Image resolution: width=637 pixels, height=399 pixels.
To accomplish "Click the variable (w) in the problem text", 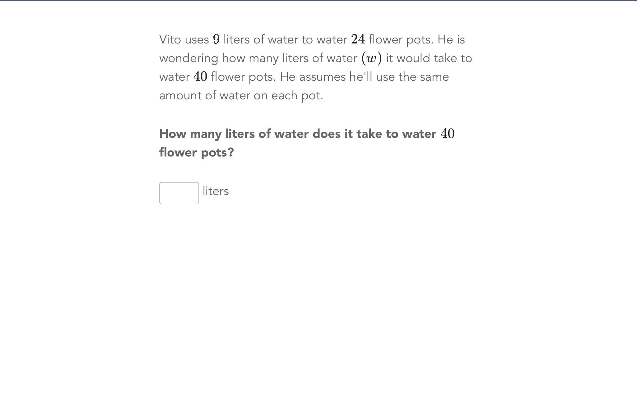I will pos(371,58).
